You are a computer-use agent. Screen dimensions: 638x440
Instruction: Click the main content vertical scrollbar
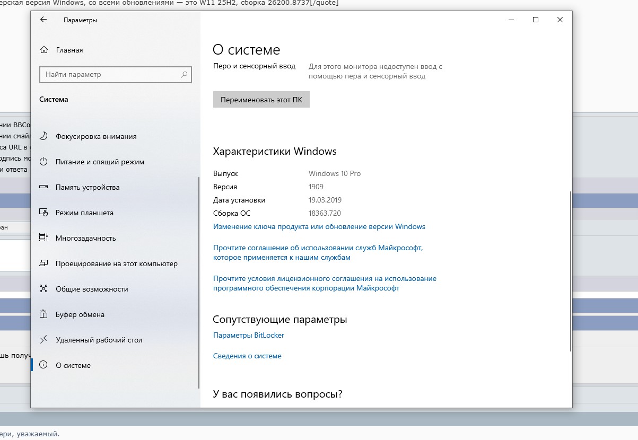(570, 270)
